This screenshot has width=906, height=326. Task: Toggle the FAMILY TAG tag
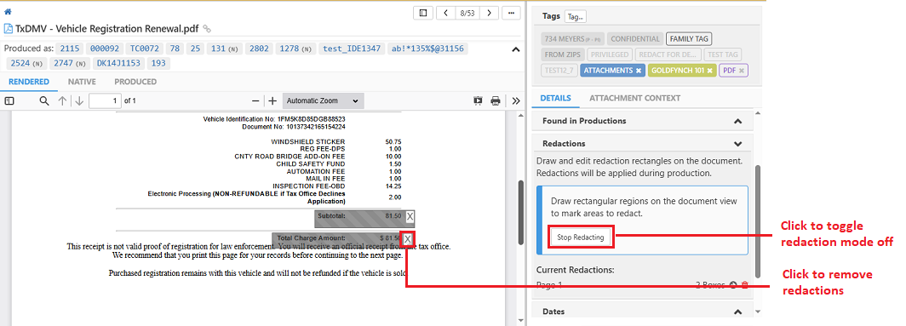point(689,38)
